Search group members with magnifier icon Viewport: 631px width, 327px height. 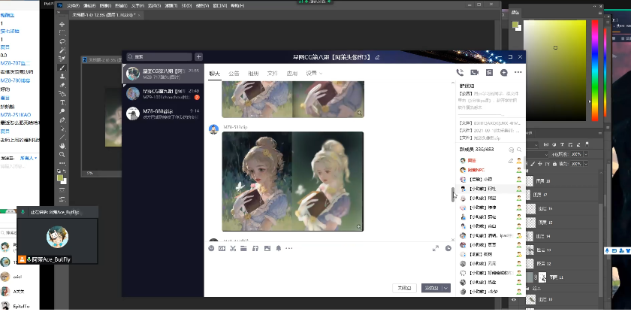pyautogui.click(x=519, y=150)
